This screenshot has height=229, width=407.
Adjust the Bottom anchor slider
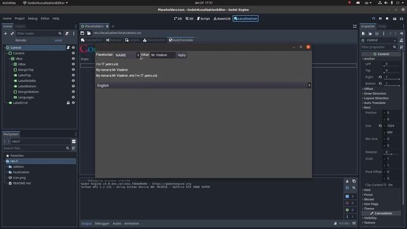(x=392, y=85)
